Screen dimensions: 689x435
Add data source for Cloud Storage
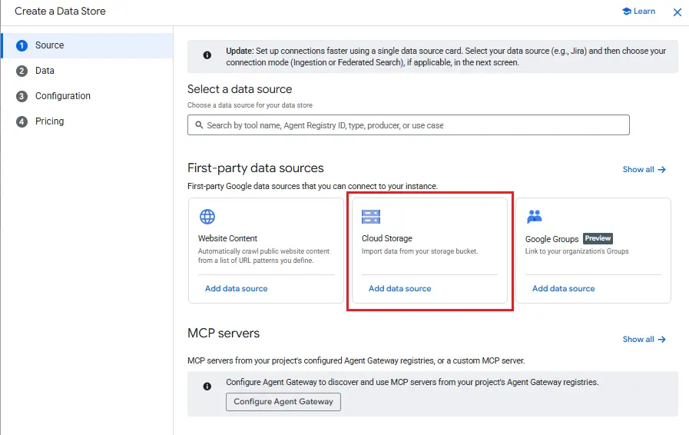400,288
